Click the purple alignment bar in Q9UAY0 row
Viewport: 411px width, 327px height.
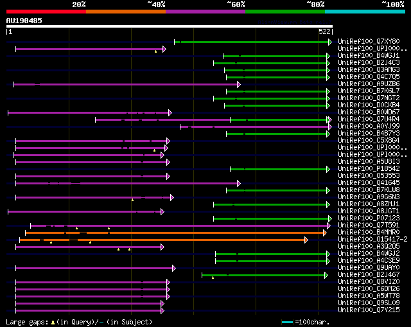pyautogui.click(x=96, y=269)
